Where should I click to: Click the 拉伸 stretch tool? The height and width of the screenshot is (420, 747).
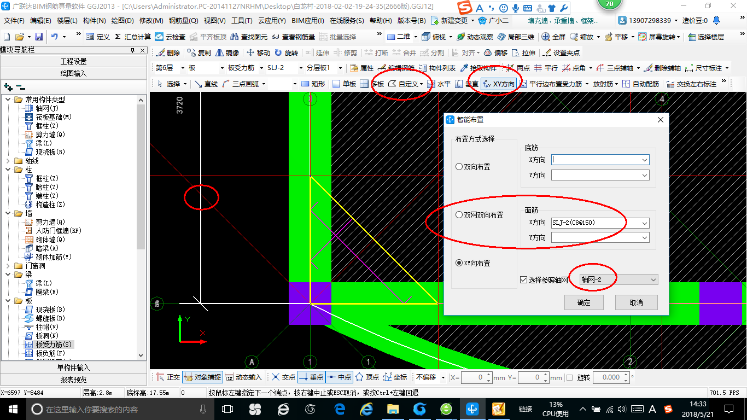(523, 52)
